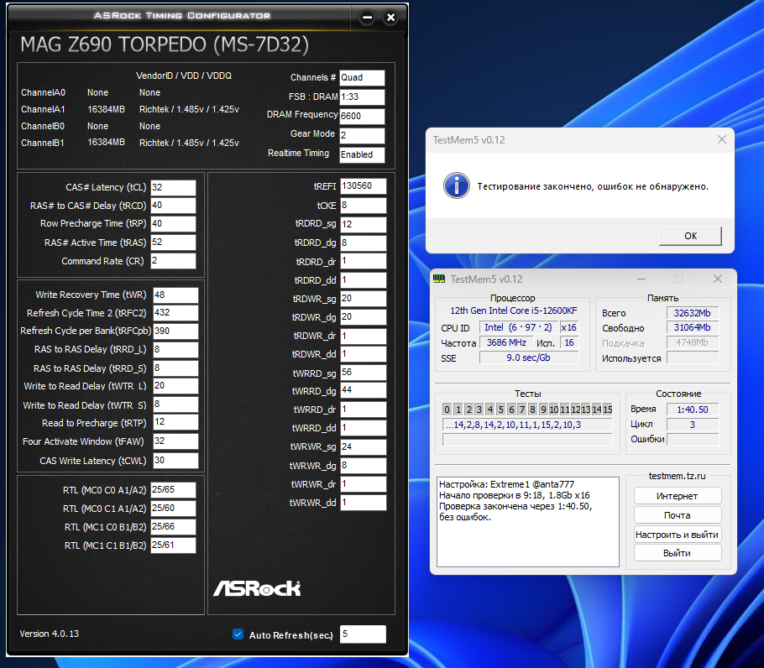Toggle the Auto Refresh checkbox
This screenshot has height=668, width=764.
[238, 634]
